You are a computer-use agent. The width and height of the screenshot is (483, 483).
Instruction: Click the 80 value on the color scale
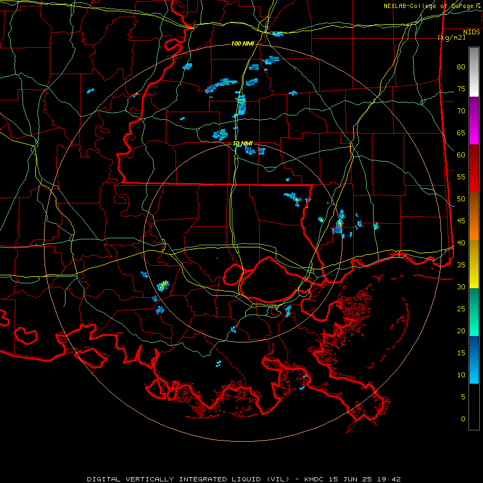tap(461, 67)
